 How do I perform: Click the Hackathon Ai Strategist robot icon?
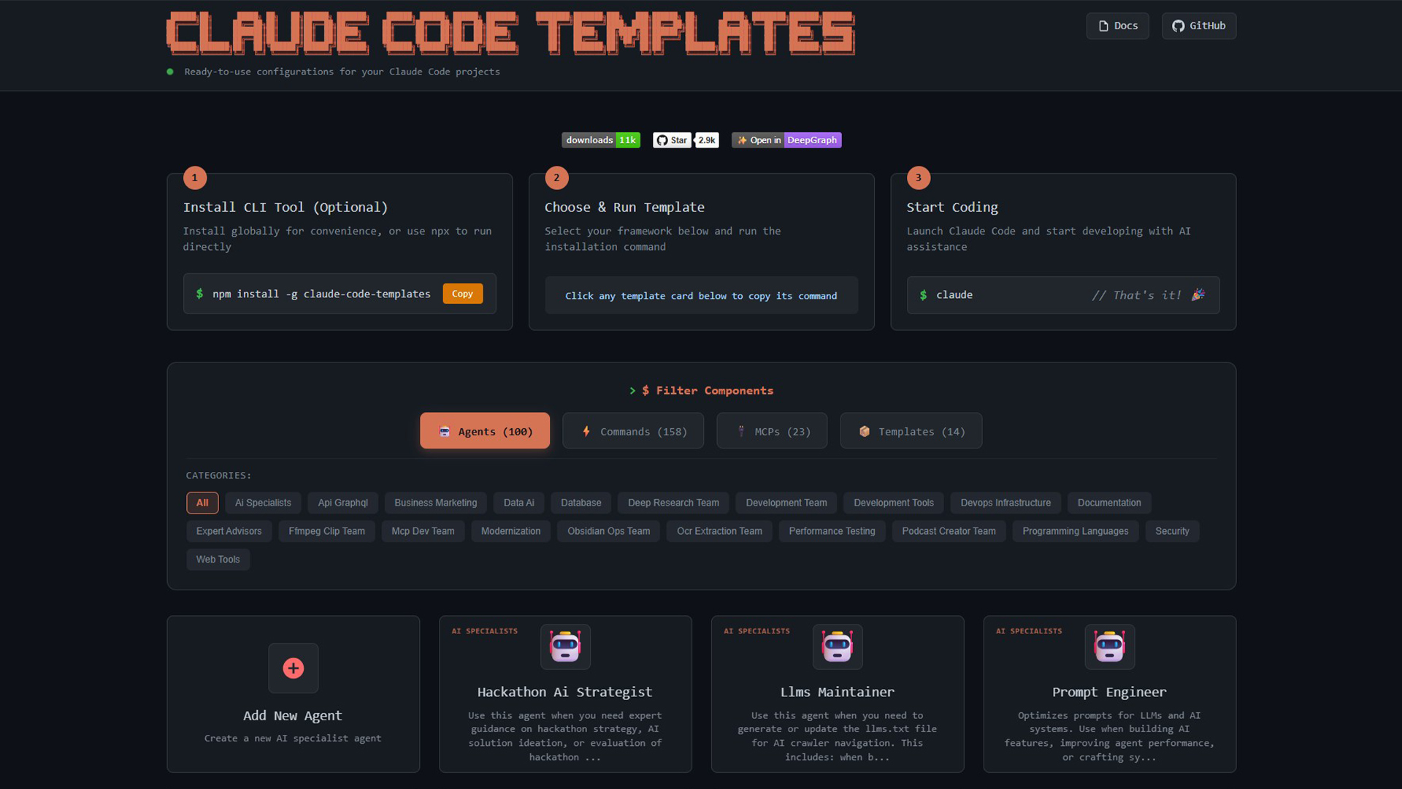[x=565, y=647]
